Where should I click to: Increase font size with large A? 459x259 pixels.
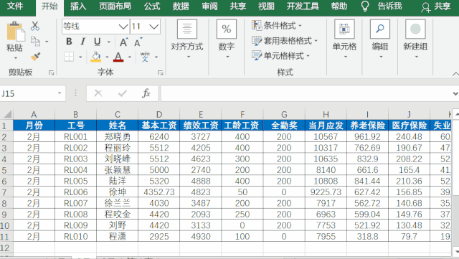(123, 42)
